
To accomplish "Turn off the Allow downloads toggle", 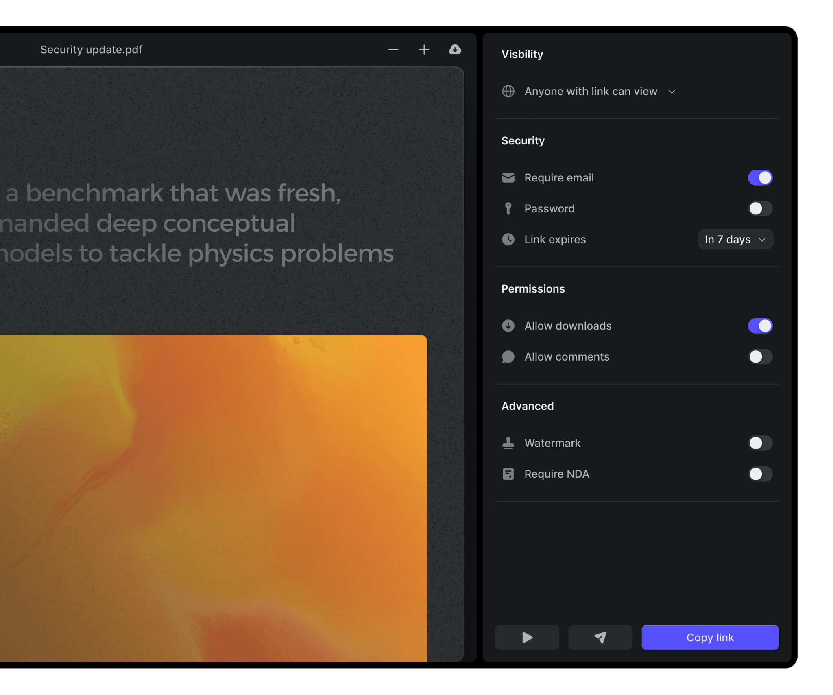I will pyautogui.click(x=760, y=326).
